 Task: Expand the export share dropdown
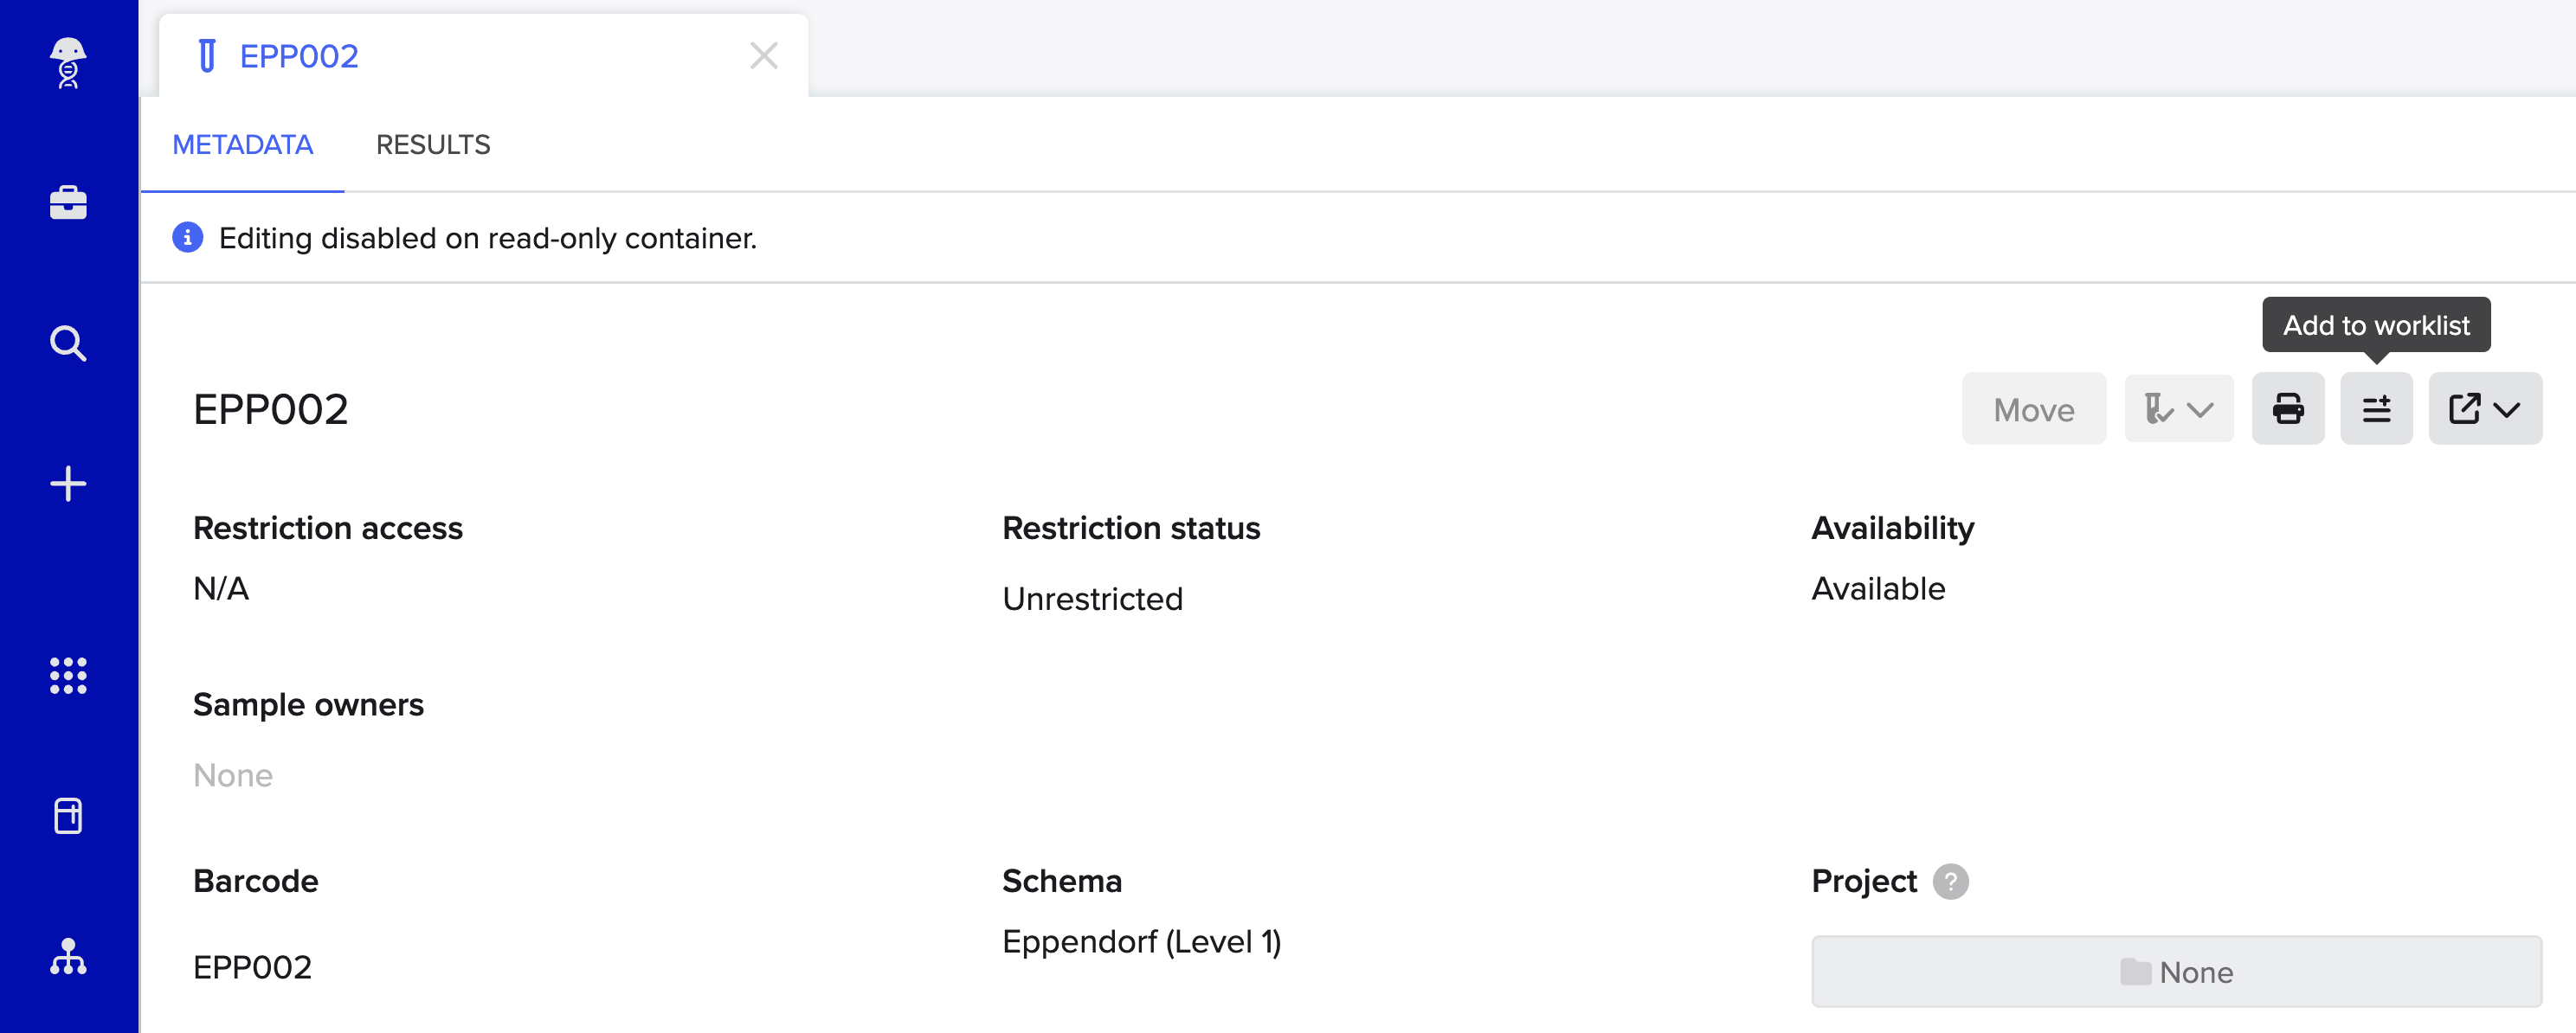[x=2485, y=408]
